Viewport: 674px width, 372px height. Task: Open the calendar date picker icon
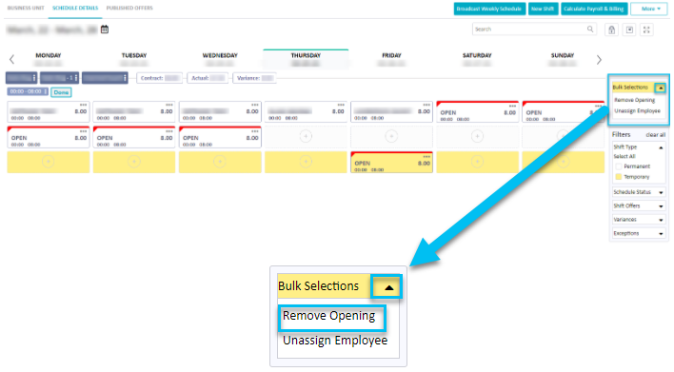(x=105, y=29)
